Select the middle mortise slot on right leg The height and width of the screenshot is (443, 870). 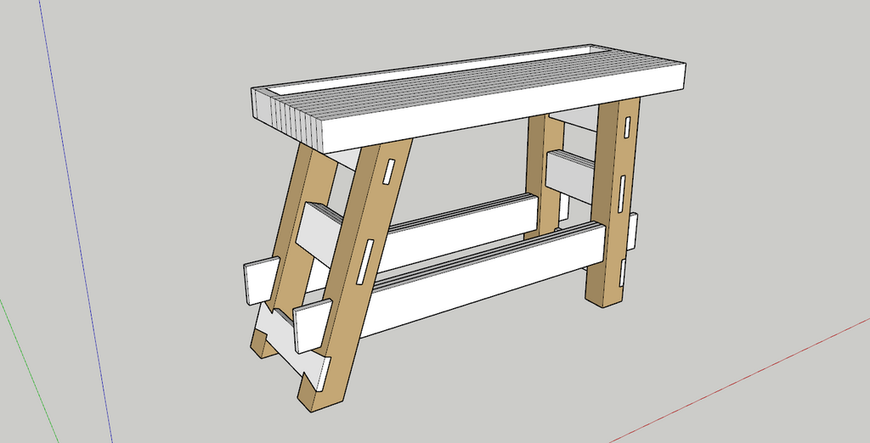(x=622, y=194)
